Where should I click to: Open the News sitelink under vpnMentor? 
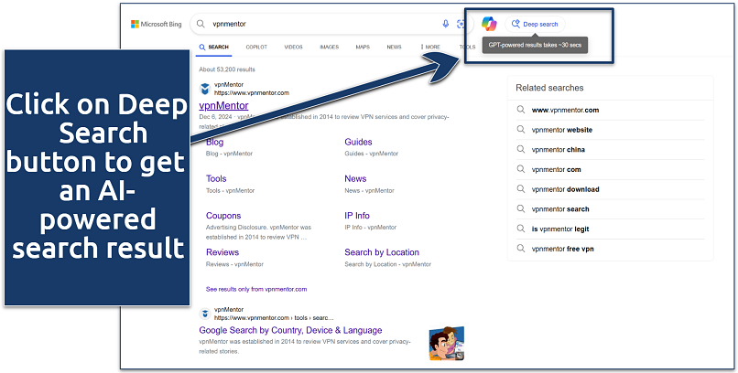pyautogui.click(x=355, y=178)
